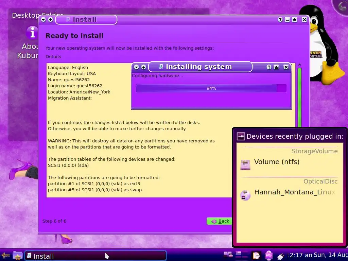Click the plus button in Install title bar
The height and width of the screenshot is (261, 348).
pyautogui.click(x=51, y=20)
